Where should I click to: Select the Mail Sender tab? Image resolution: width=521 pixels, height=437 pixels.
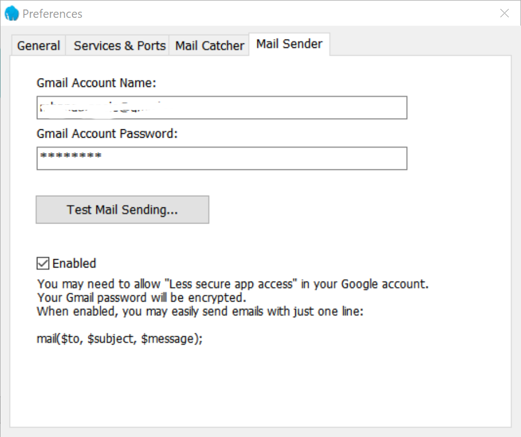289,45
